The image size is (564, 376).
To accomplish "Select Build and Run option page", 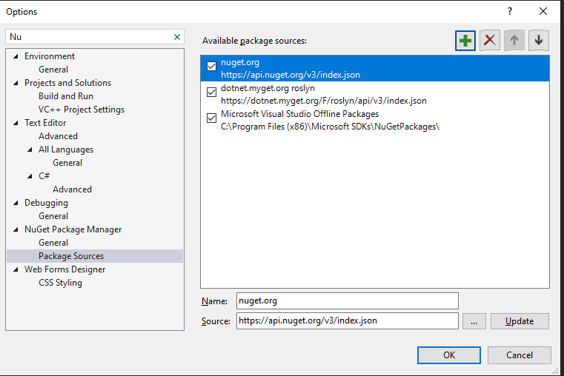I will 66,96.
